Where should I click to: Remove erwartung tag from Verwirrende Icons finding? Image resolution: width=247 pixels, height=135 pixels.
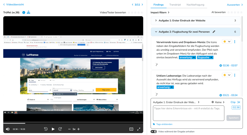pyautogui.click(x=194, y=58)
